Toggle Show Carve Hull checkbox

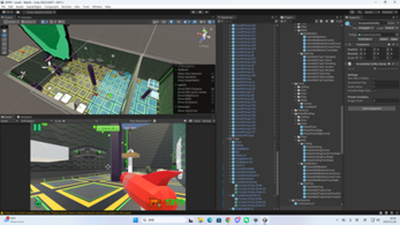pyautogui.click(x=212, y=111)
